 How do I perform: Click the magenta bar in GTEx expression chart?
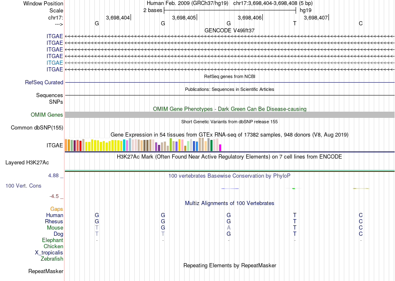tap(220, 148)
